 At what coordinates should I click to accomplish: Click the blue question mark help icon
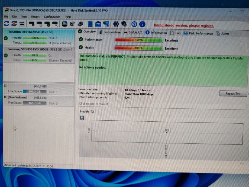point(134,24)
